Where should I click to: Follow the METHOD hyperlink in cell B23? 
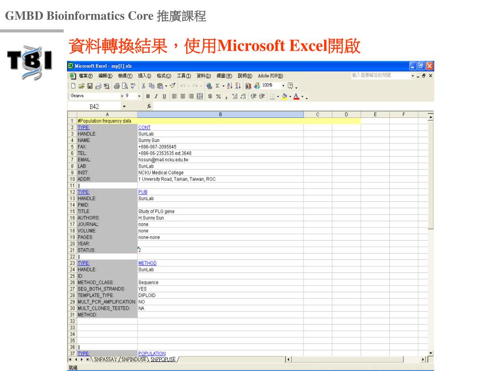point(148,263)
